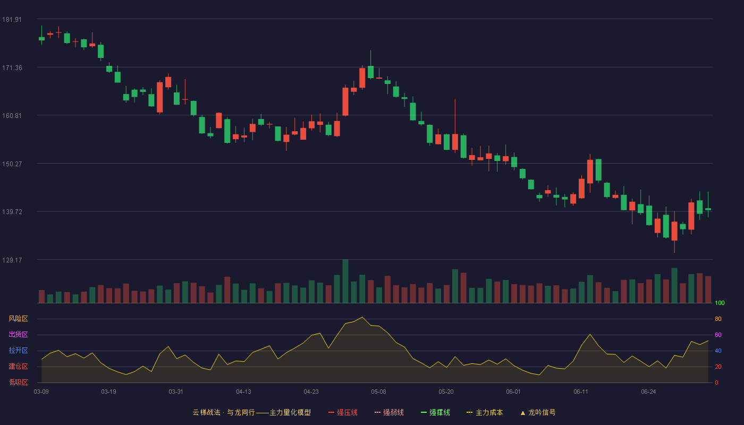Select the 建仓区 zone label
Viewport: 744px width, 425px height.
[x=18, y=367]
